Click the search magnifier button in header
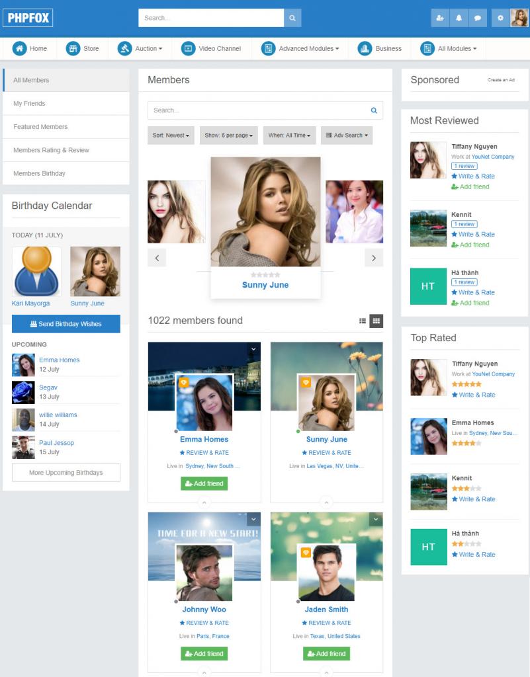 pos(292,18)
